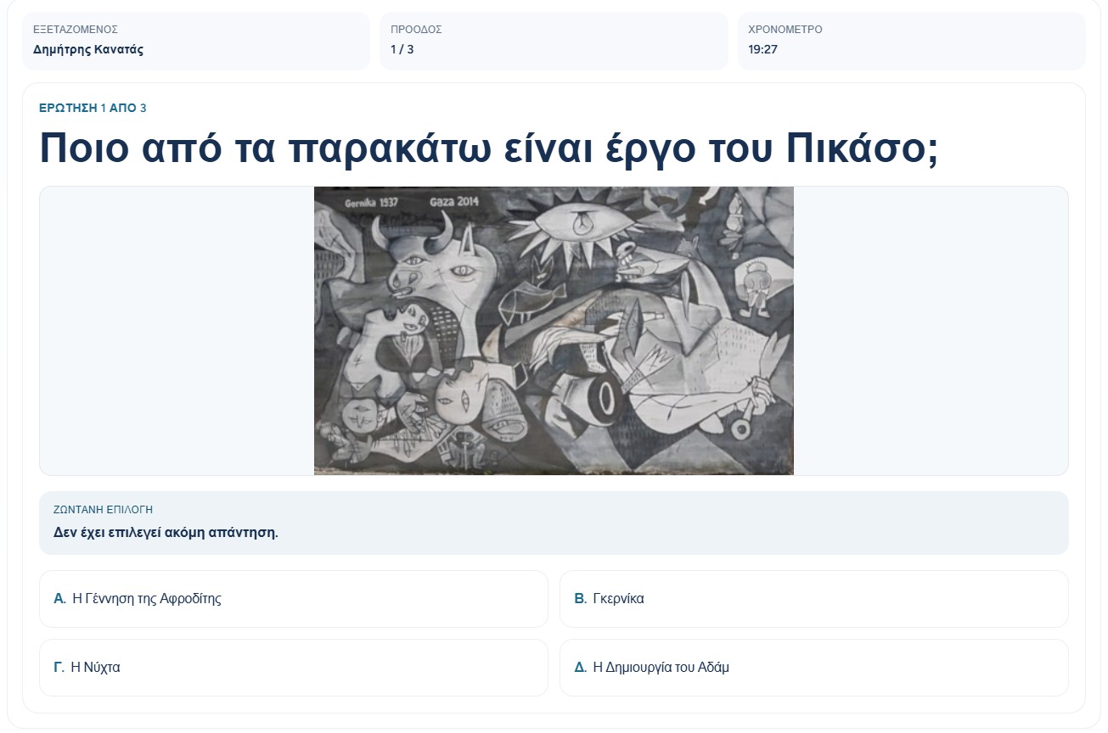
Task: Click the question heading about Πικάσο
Action: (x=489, y=149)
